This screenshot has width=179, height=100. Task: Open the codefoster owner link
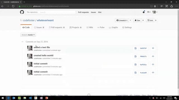[29, 20]
